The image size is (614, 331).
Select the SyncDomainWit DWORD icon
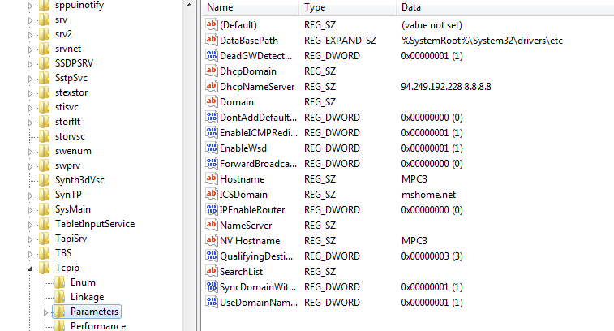pos(212,286)
